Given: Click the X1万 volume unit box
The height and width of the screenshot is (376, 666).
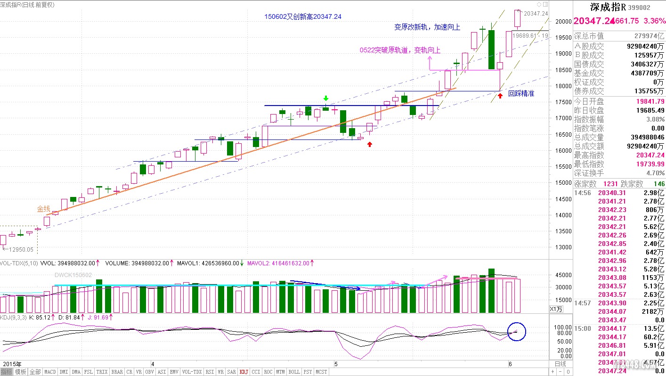Looking at the screenshot, I should tap(557, 309).
